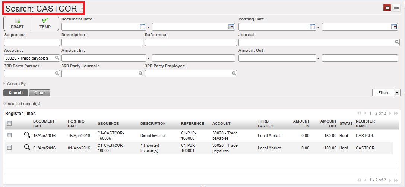Expand the Group By section

click(x=17, y=84)
